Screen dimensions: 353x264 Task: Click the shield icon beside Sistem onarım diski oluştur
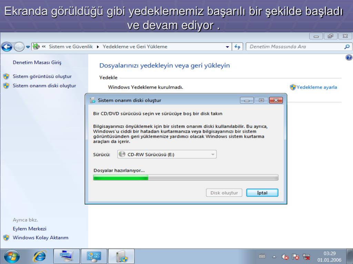pos(6,86)
